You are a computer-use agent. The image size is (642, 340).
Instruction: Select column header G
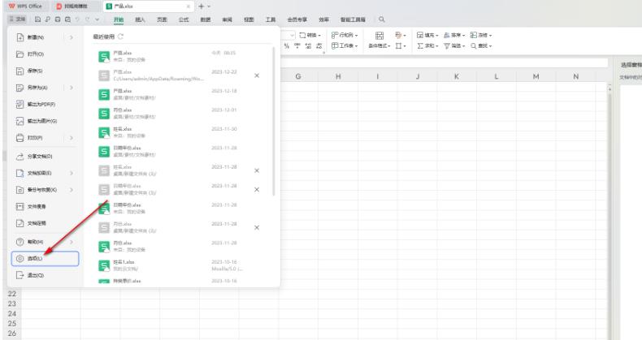pos(298,76)
